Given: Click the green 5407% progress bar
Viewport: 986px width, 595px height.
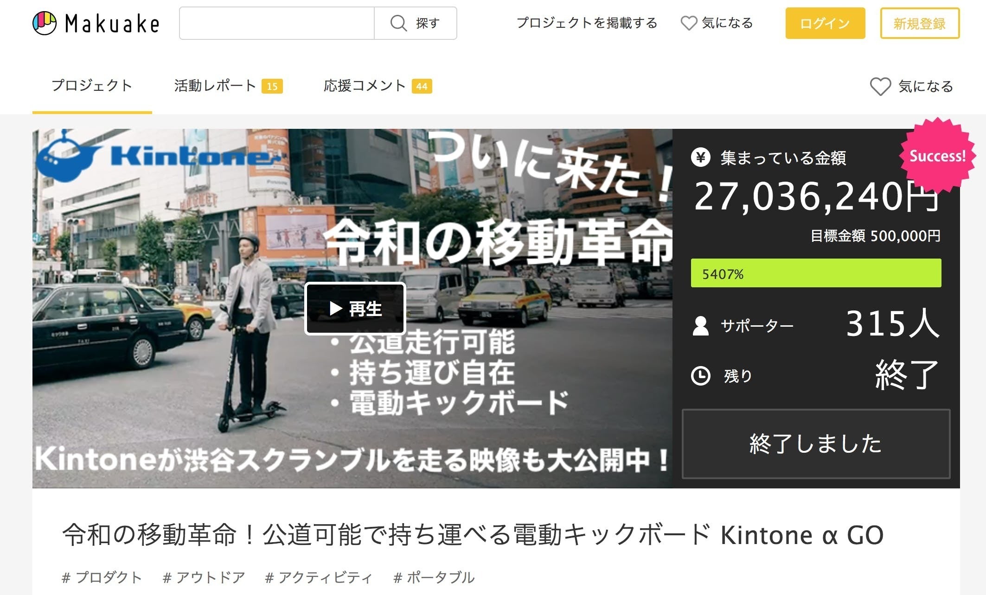Looking at the screenshot, I should 816,273.
